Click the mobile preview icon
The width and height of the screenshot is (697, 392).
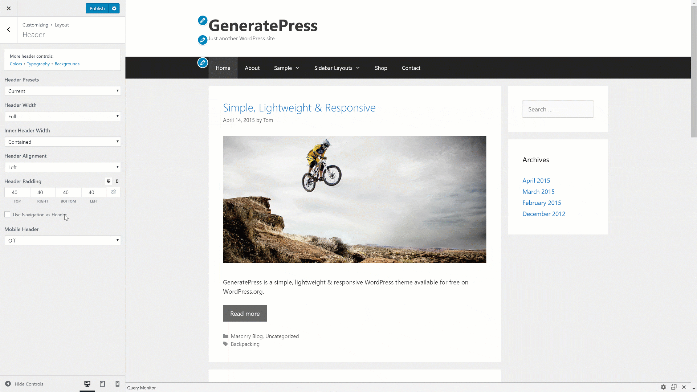[117, 384]
